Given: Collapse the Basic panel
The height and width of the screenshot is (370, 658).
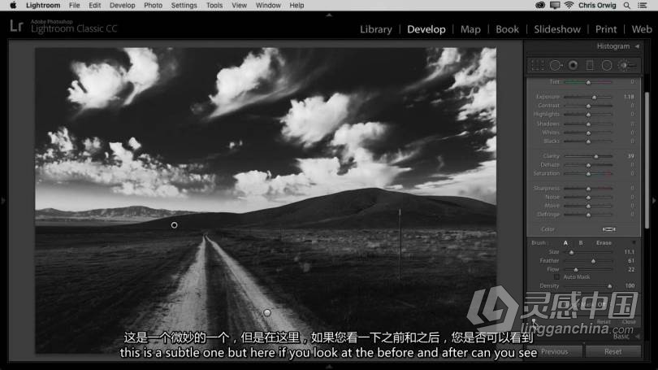Looking at the screenshot, I should click(x=637, y=337).
